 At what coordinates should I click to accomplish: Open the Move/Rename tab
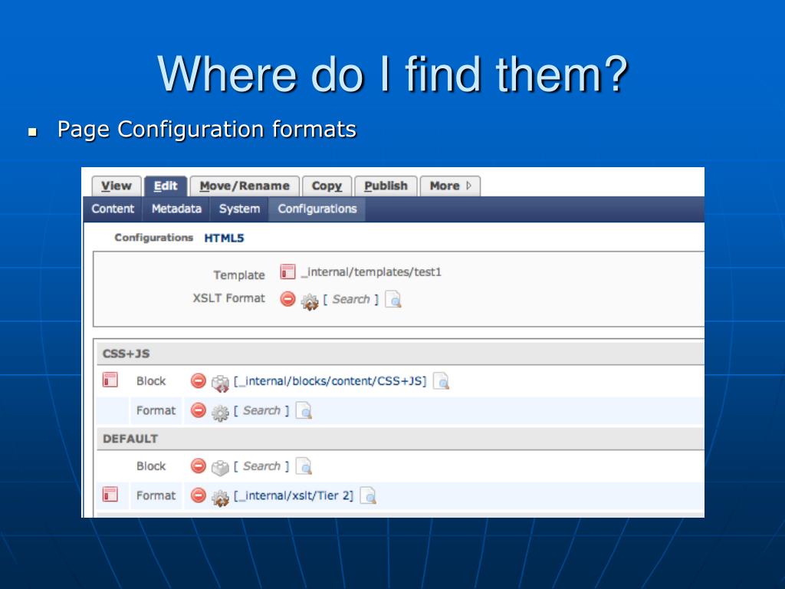(x=245, y=186)
